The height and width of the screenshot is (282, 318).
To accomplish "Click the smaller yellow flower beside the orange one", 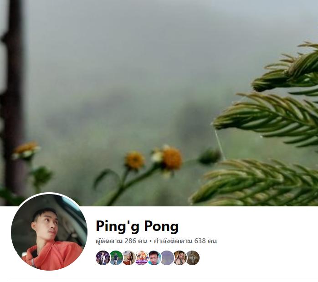I will [x=134, y=160].
